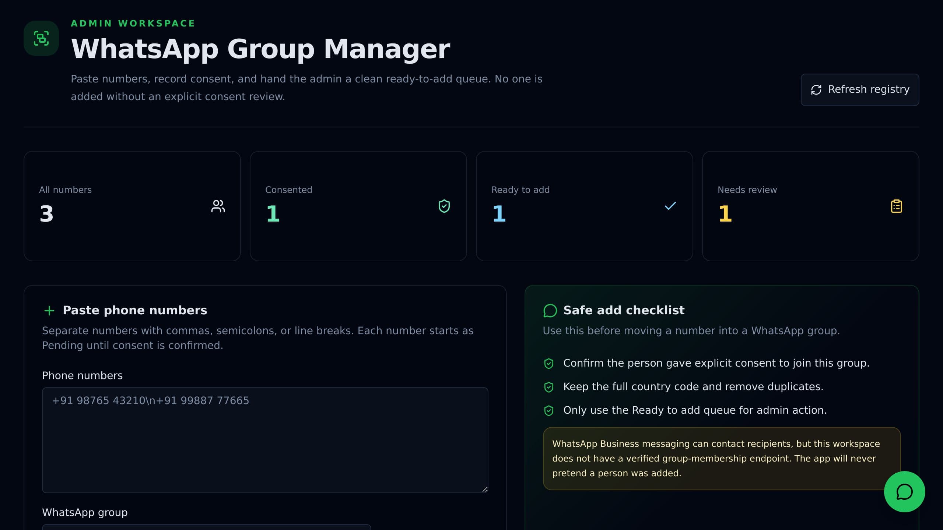Viewport: 943px width, 530px height.
Task: Click 'Only use the Ready to add queue' text
Action: tap(695, 410)
